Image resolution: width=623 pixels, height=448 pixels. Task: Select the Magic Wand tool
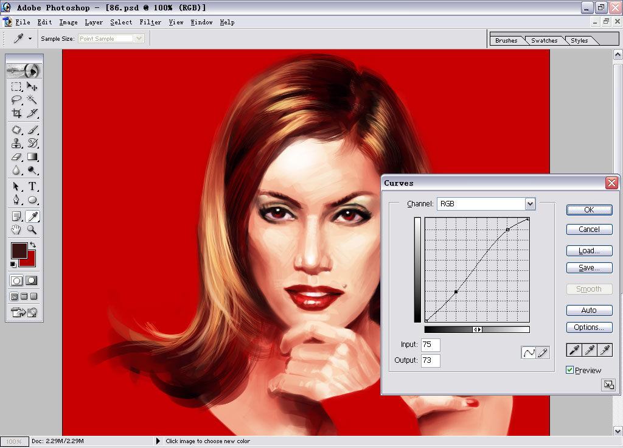click(x=32, y=100)
